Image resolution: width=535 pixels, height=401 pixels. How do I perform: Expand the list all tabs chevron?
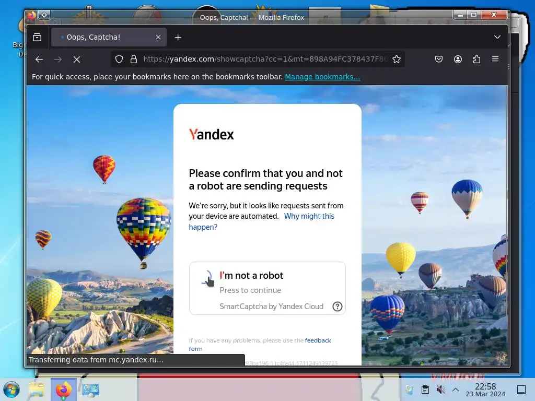tap(497, 37)
